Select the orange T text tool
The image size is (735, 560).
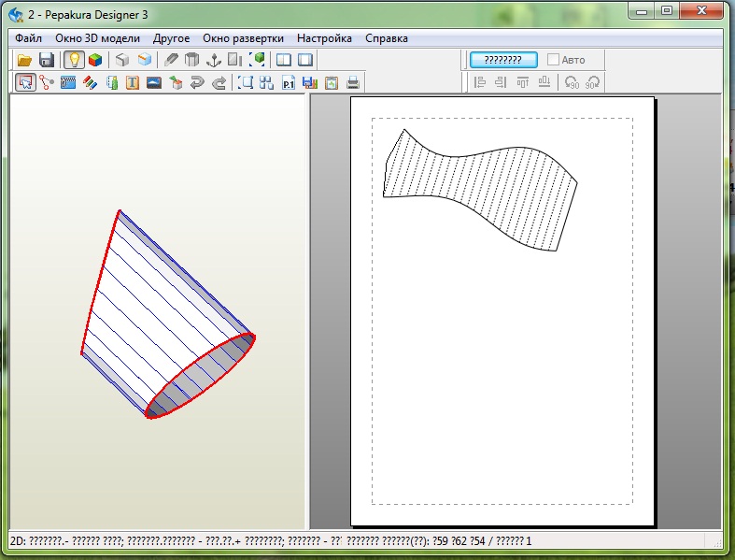[133, 83]
